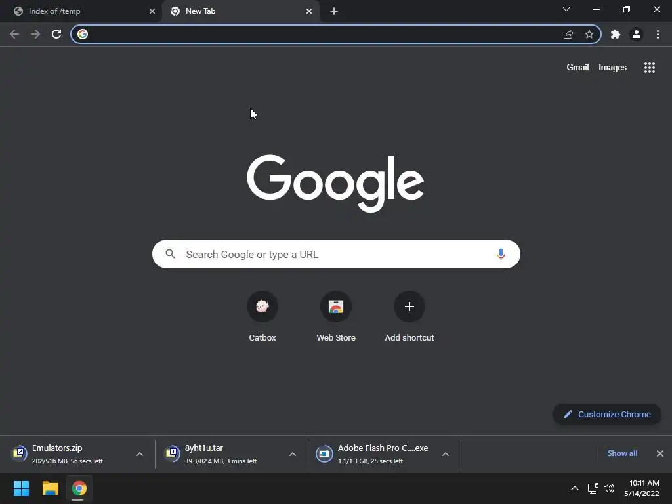
Task: Open Gmail link
Action: pos(577,68)
